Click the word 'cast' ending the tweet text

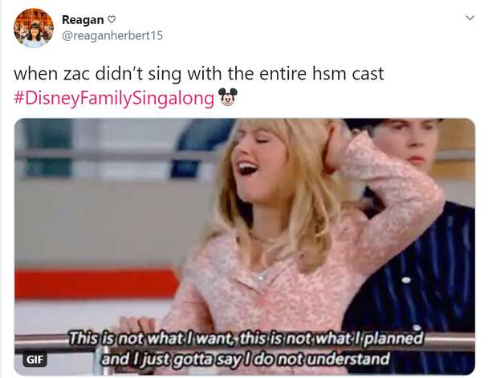coord(368,74)
